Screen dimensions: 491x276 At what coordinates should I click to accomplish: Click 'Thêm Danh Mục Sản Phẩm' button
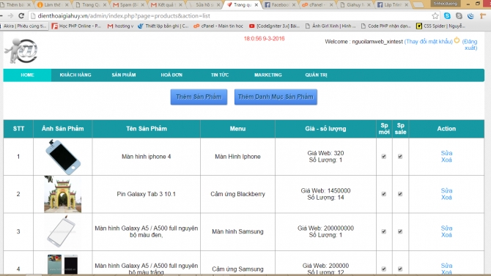tap(276, 97)
